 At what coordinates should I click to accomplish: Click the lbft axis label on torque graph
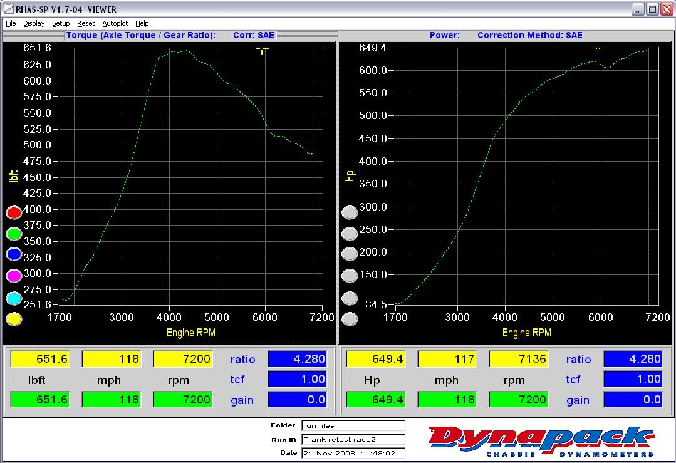point(14,176)
